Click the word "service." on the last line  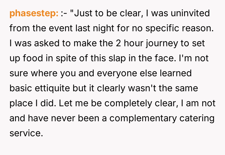click(26, 133)
